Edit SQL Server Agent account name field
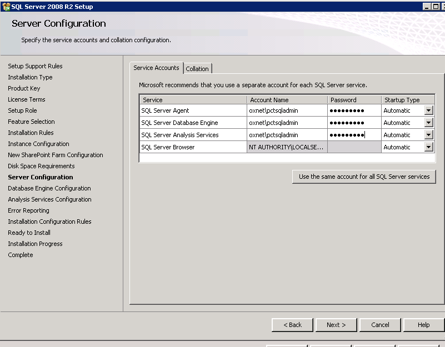This screenshot has width=445, height=347. 287,110
